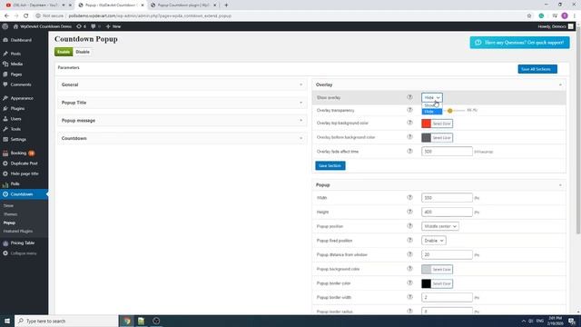Expand the Popup Title section
581x327 pixels.
click(182, 103)
